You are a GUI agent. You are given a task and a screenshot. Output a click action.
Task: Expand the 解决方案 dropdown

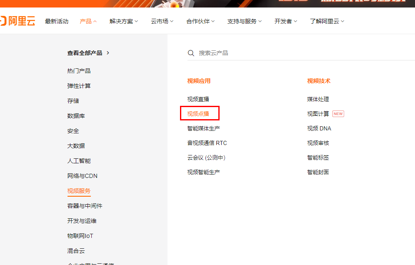124,21
